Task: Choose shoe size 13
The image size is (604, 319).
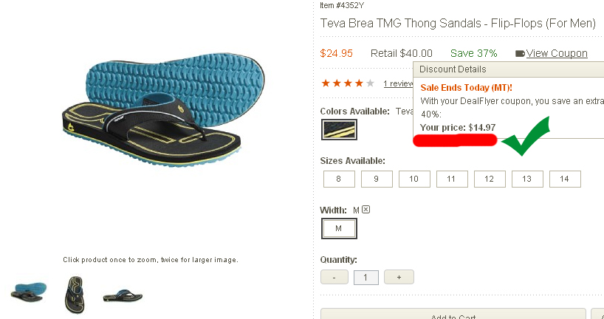Action: 527,179
